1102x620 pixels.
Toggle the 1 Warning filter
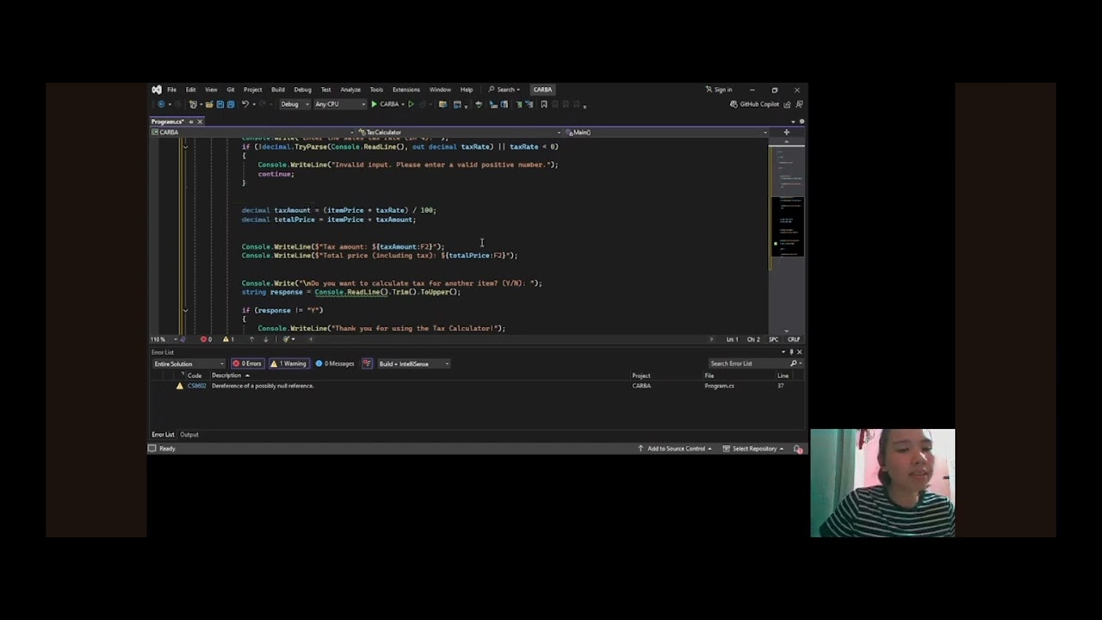tap(289, 363)
